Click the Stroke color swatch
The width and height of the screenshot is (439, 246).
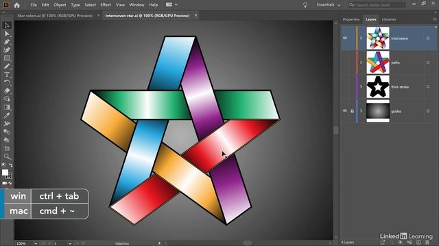pos(9,176)
